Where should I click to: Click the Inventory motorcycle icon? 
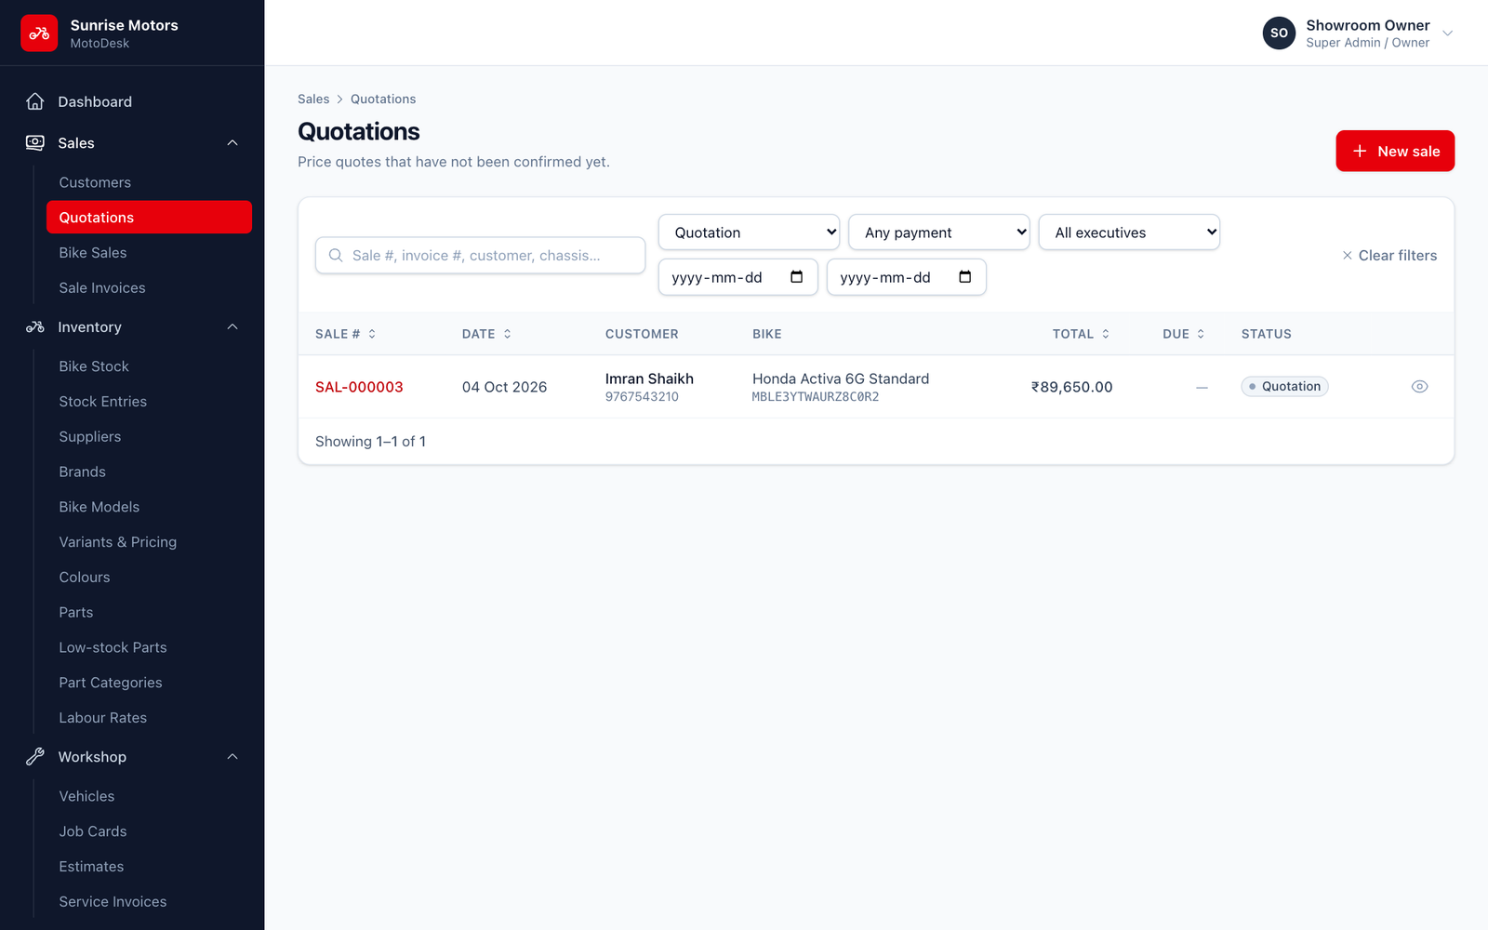pyautogui.click(x=35, y=327)
